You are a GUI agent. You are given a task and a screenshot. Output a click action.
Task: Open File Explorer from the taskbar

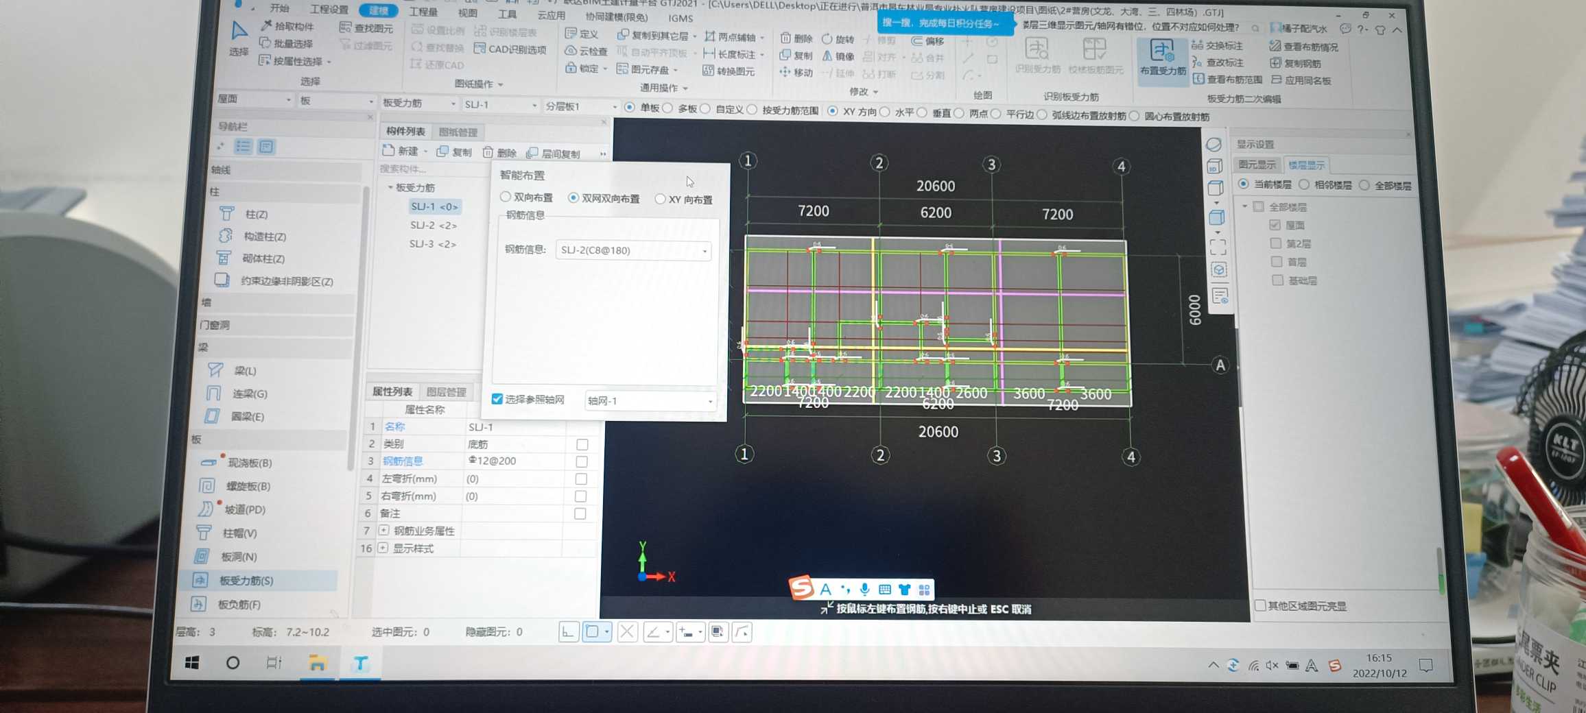point(316,663)
